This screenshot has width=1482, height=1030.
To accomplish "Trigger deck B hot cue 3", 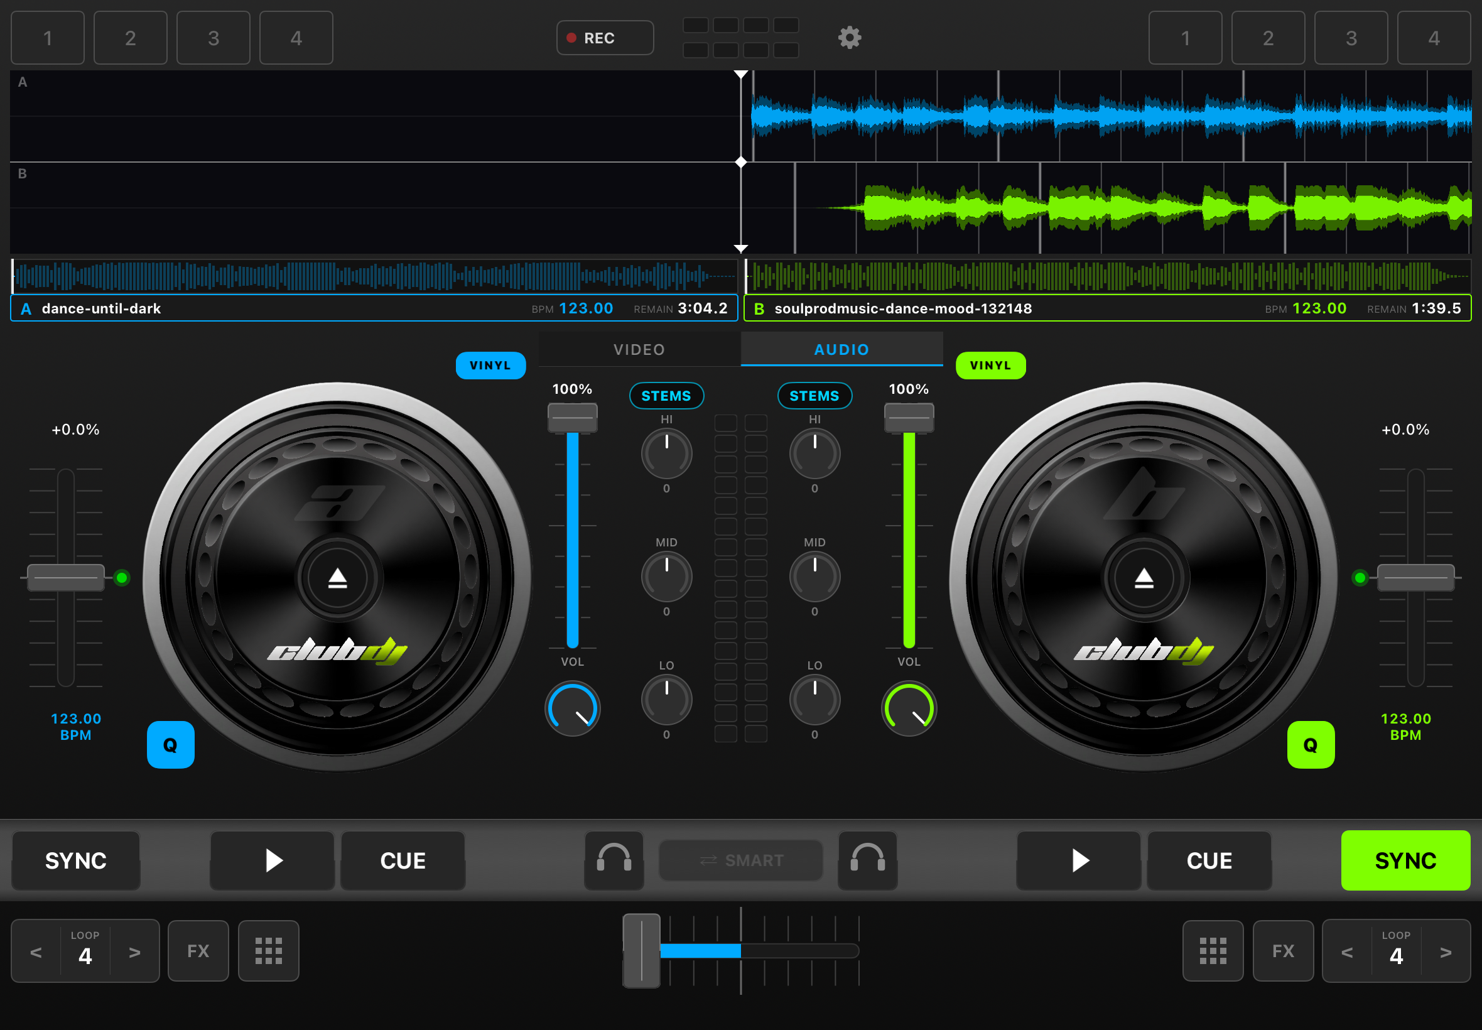I will point(1351,38).
